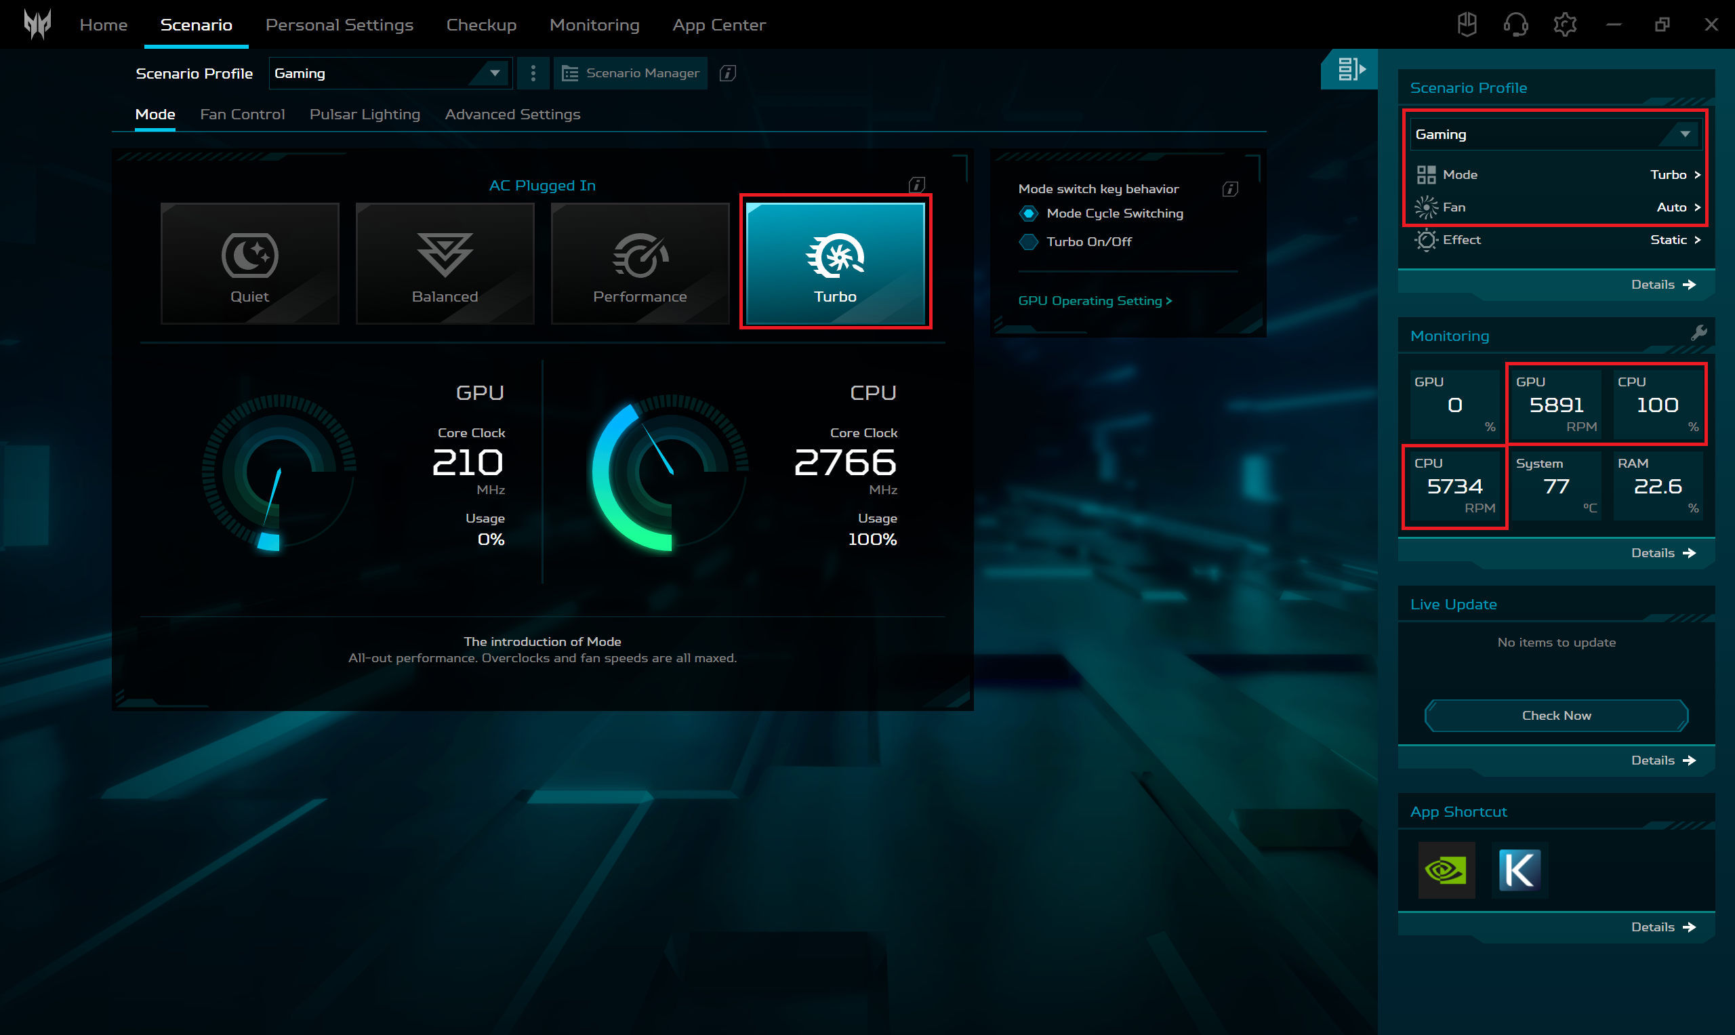Launch the K app shortcut
The width and height of the screenshot is (1735, 1035).
click(1520, 870)
